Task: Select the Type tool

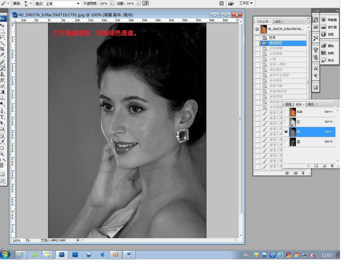Action: [2, 117]
